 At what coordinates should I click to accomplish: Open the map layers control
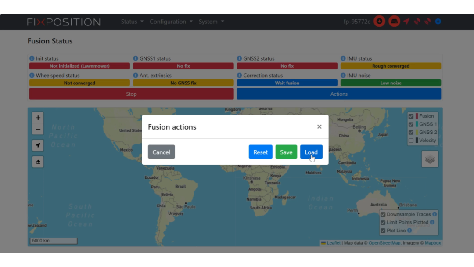tap(430, 159)
